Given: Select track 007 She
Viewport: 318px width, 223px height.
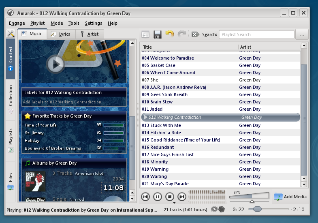Looking at the screenshot, I should click(221, 80).
